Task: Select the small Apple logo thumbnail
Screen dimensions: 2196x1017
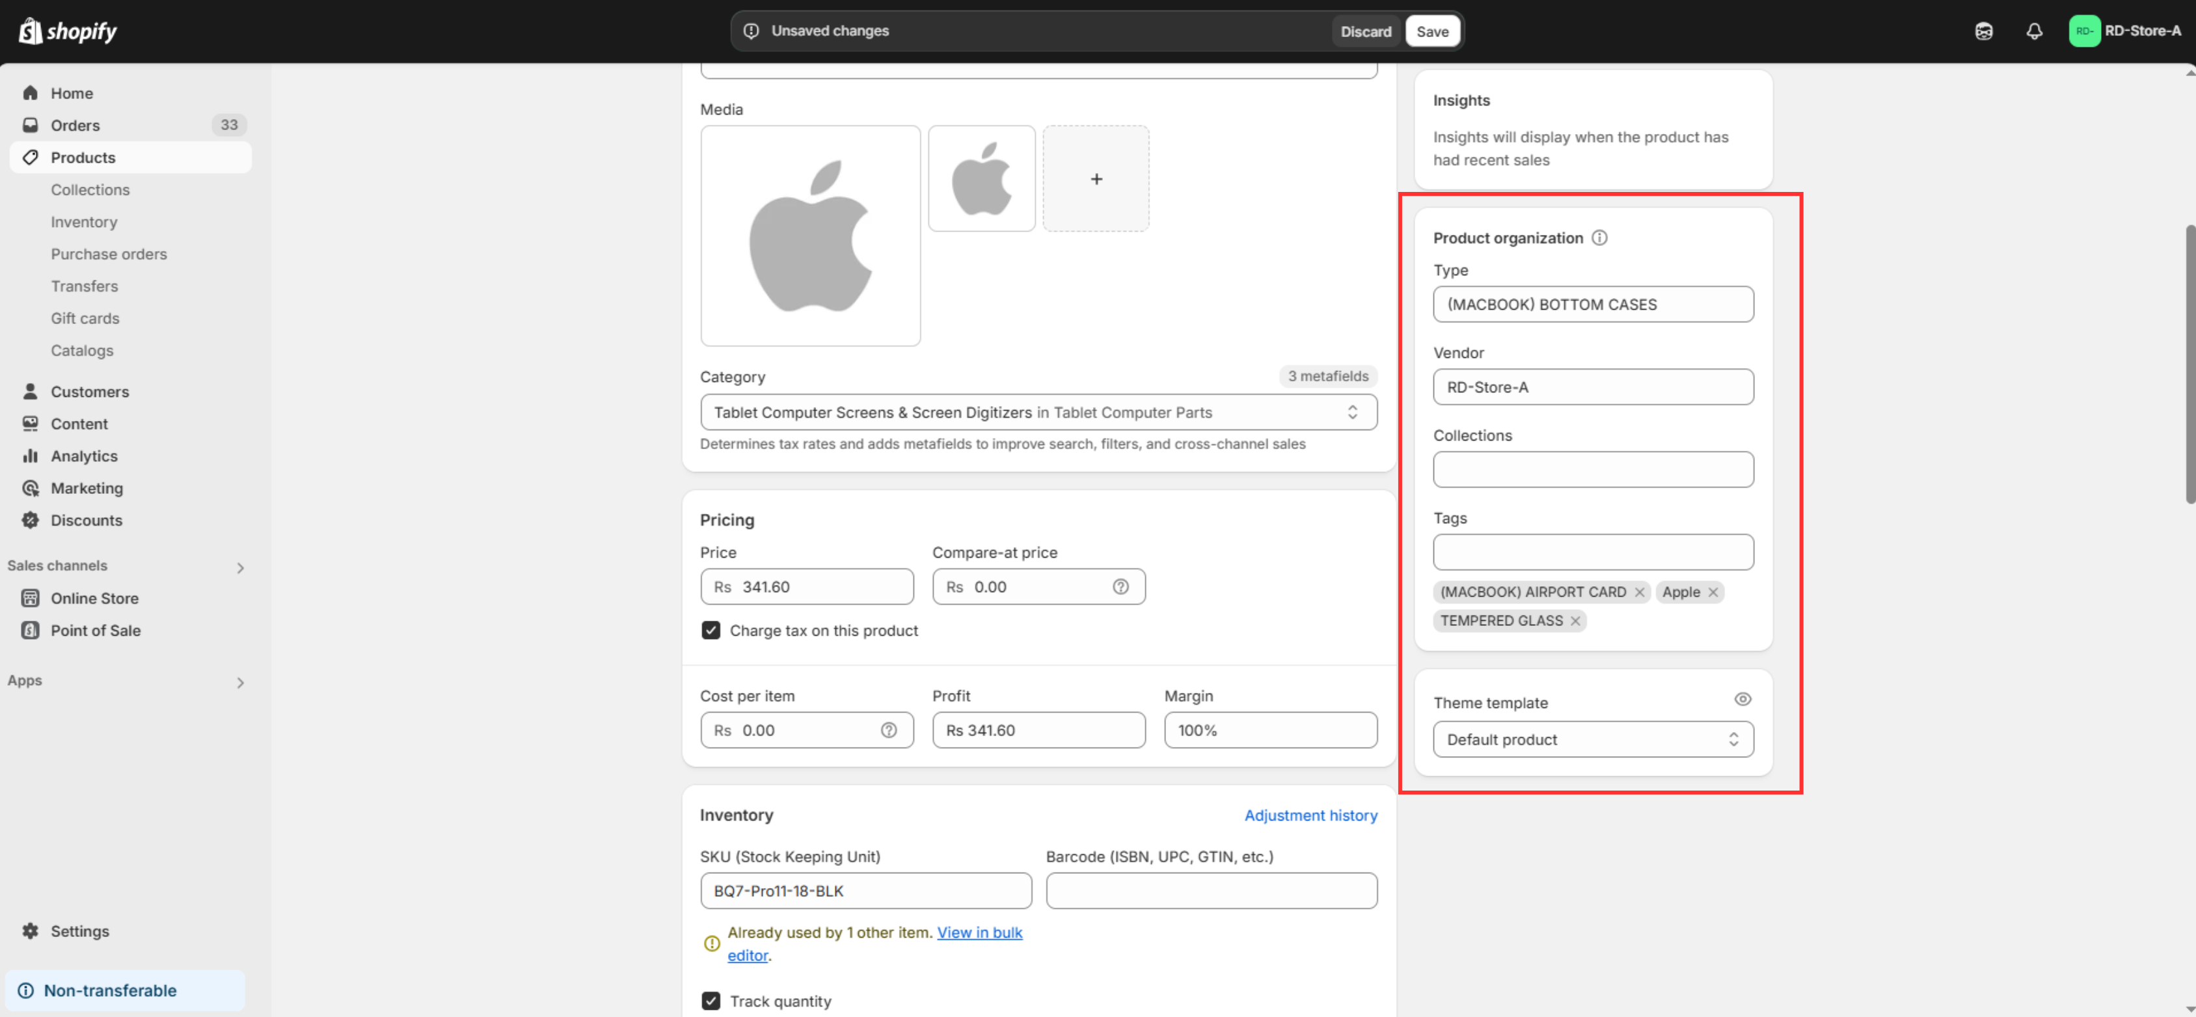Action: pyautogui.click(x=981, y=179)
